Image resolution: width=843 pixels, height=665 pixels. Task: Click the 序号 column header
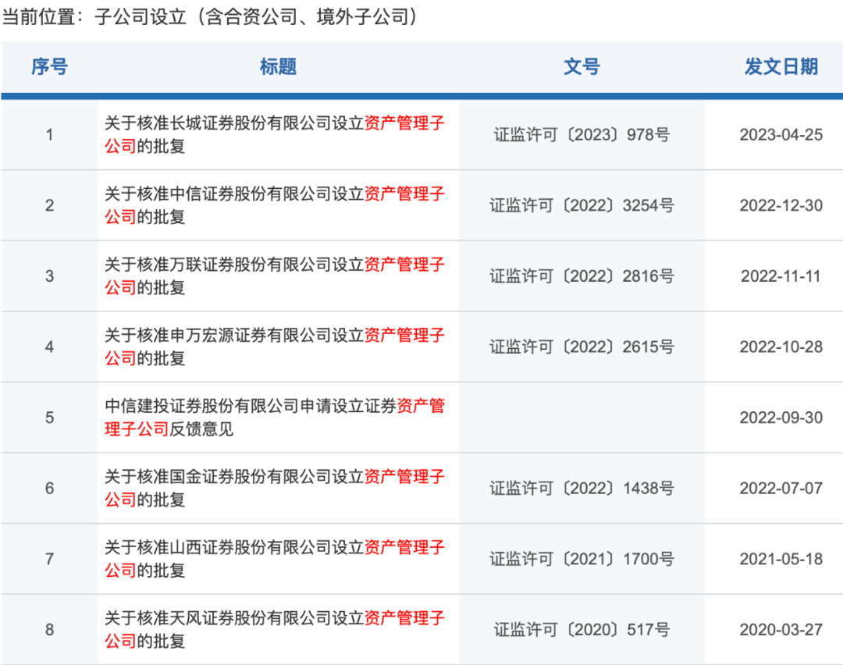coord(49,66)
